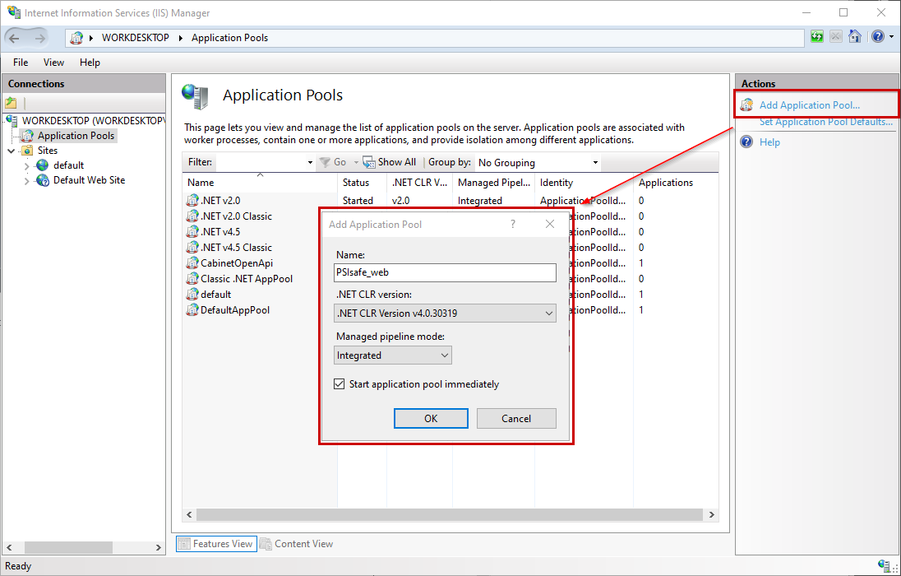Image resolution: width=901 pixels, height=576 pixels.
Task: Switch to Content View tab
Action: point(297,544)
